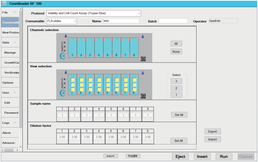Toggle channel 5 in Channels selection slide
The width and height of the screenshot is (258, 162).
pos(108,48)
